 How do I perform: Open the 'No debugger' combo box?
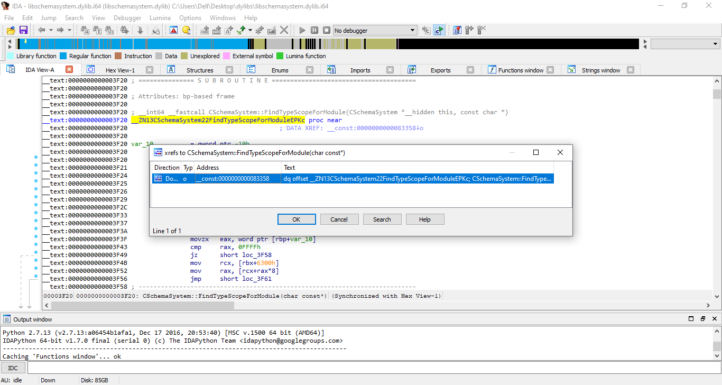click(375, 30)
